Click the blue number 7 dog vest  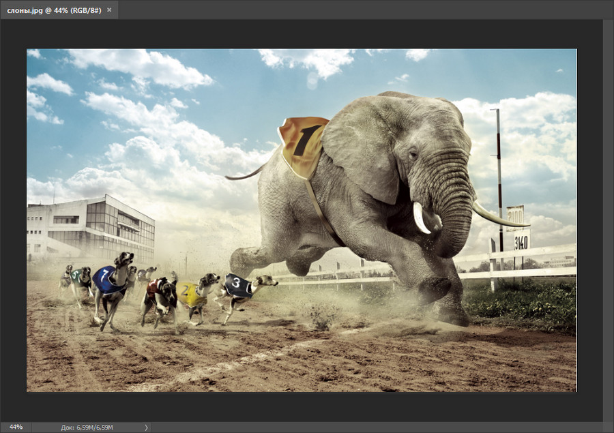coord(106,280)
